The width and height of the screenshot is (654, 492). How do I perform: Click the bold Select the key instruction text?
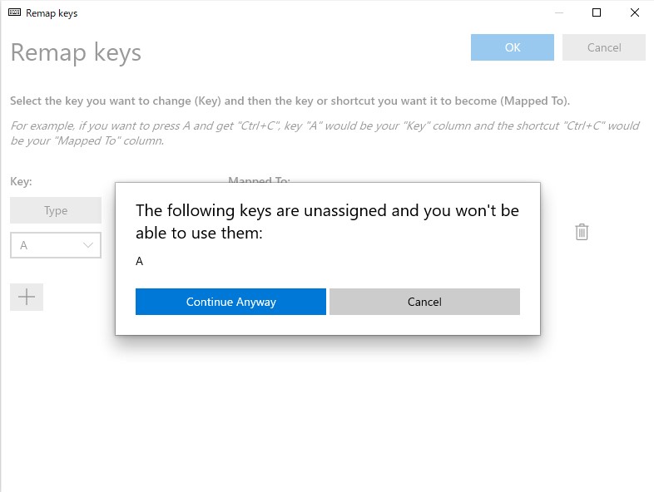(290, 101)
